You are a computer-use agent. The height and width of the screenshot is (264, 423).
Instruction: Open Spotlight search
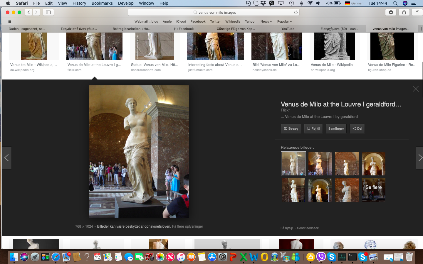click(x=395, y=3)
